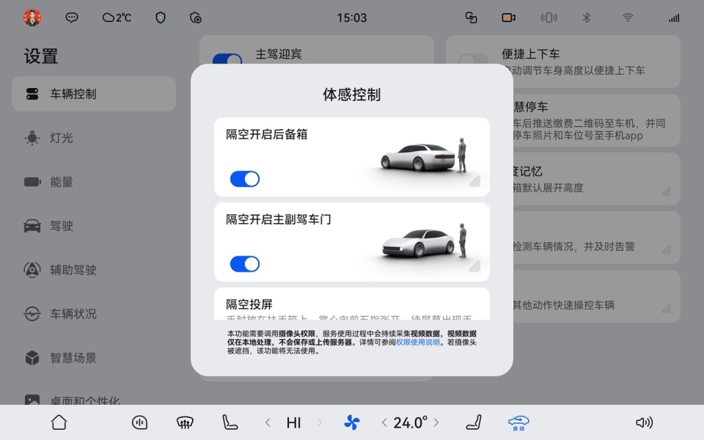This screenshot has height=440, width=704.
Task: Tap the auto climate car icon
Action: [x=519, y=422]
